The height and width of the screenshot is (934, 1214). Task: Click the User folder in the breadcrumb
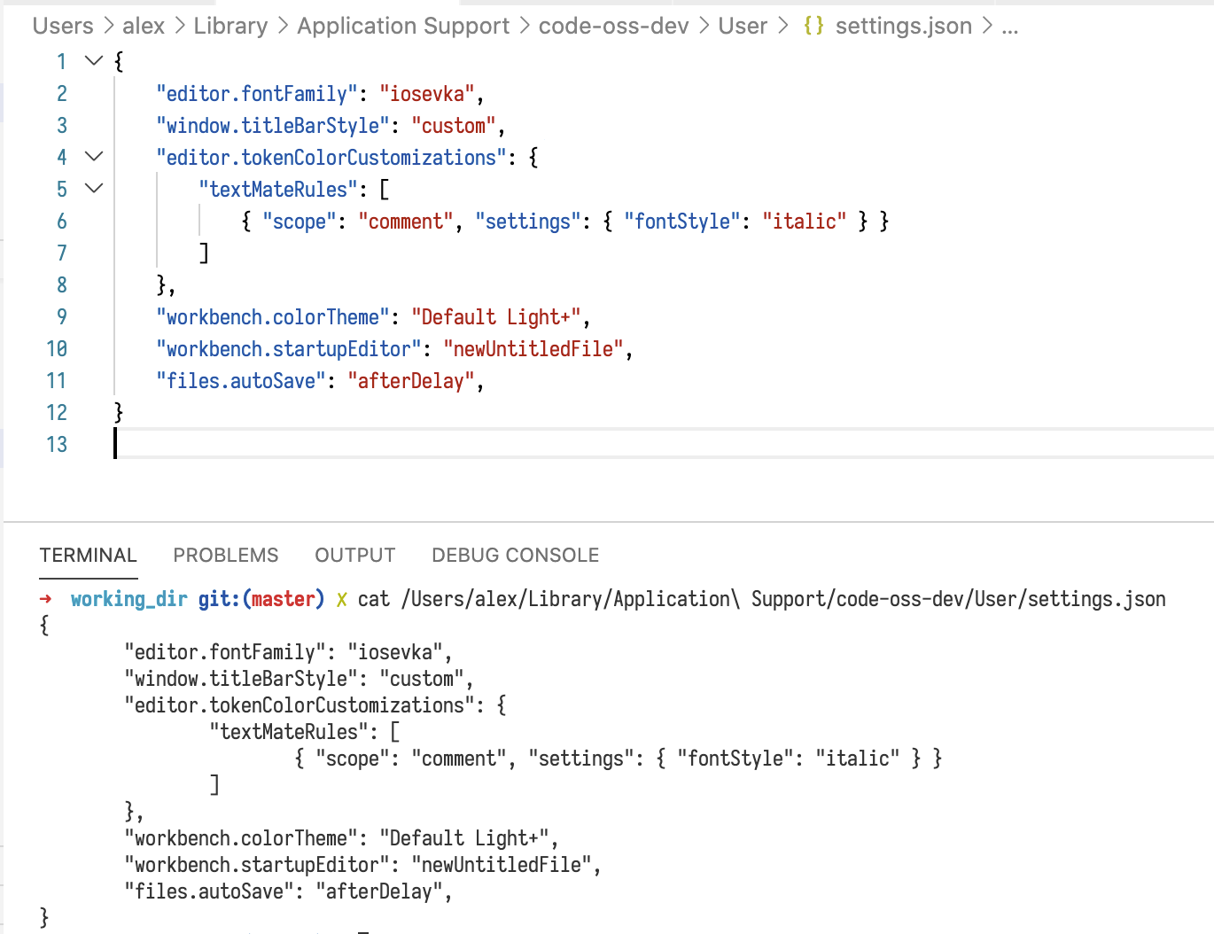[743, 26]
